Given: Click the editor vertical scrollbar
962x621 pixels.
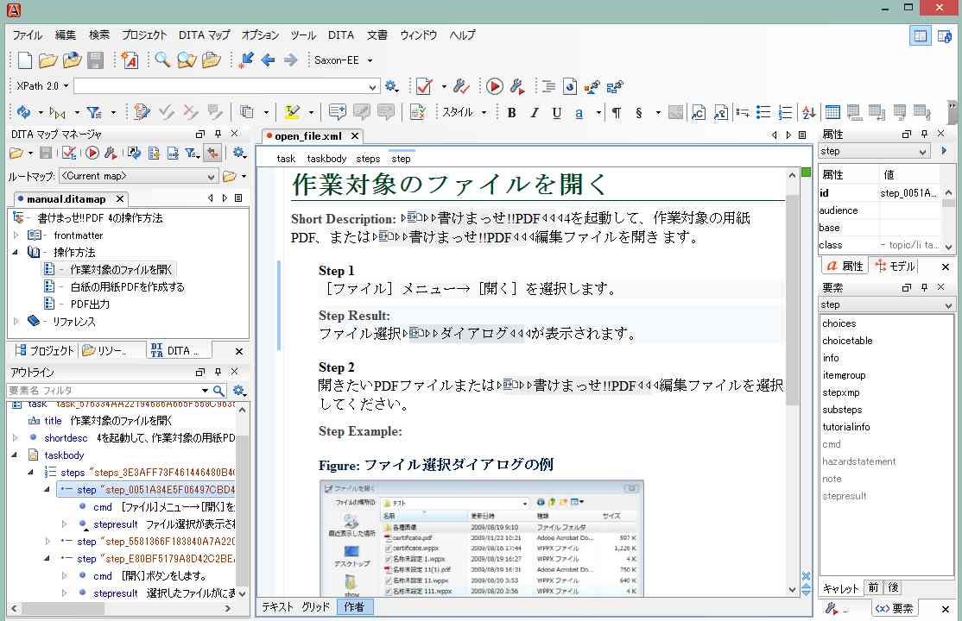Looking at the screenshot, I should [792, 300].
